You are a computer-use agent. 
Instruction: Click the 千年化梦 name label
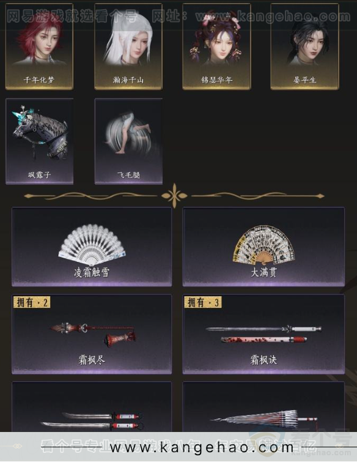tap(39, 80)
